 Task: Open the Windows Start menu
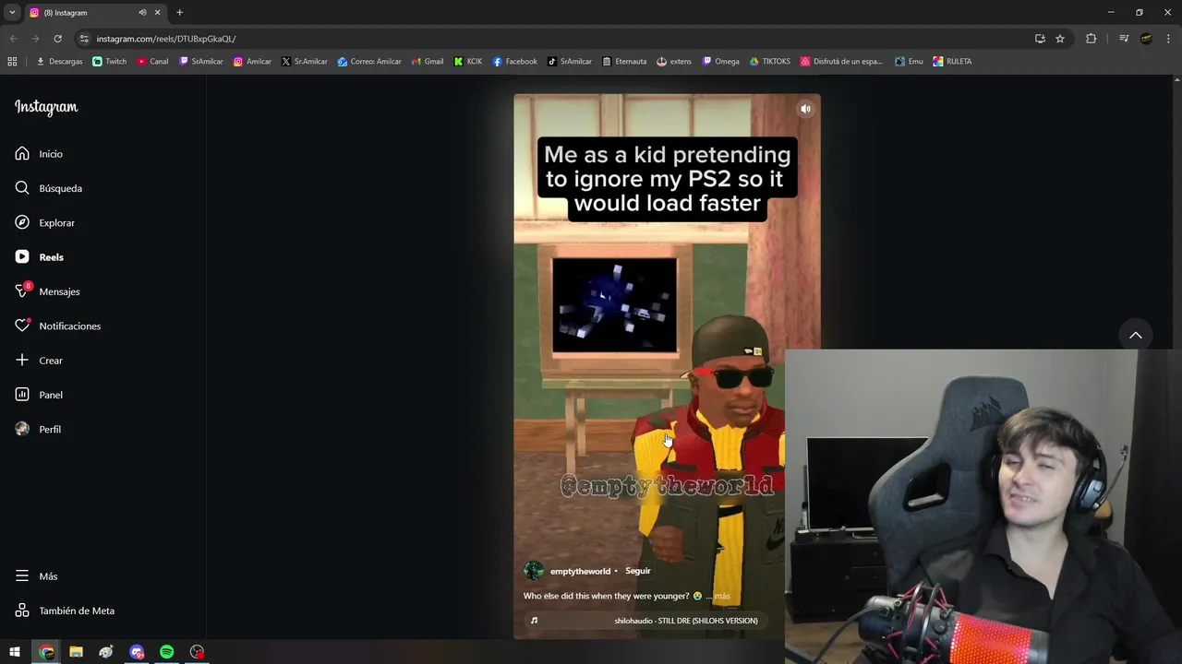click(x=15, y=652)
